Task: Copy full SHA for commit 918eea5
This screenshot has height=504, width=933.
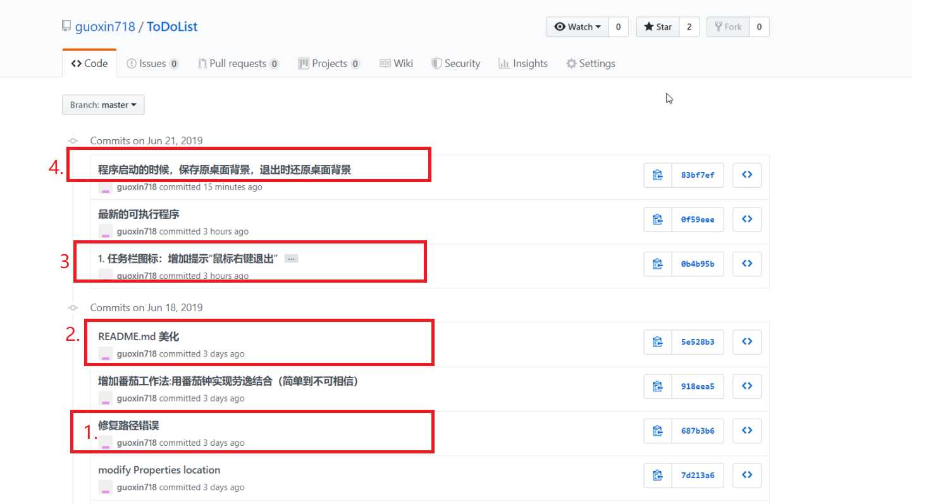Action: click(658, 386)
